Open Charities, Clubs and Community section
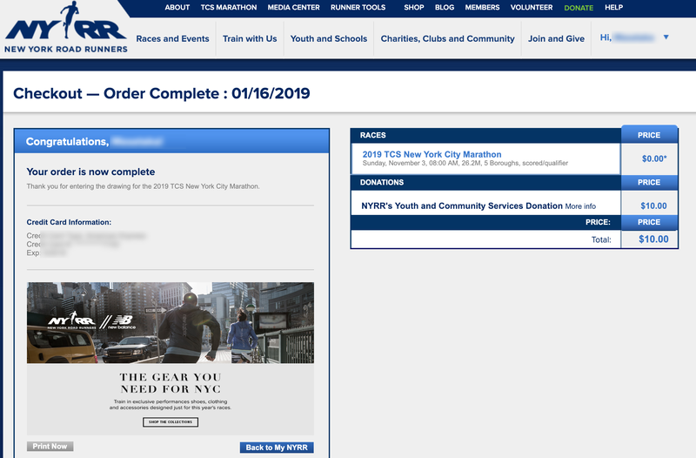696x458 pixels. (447, 38)
